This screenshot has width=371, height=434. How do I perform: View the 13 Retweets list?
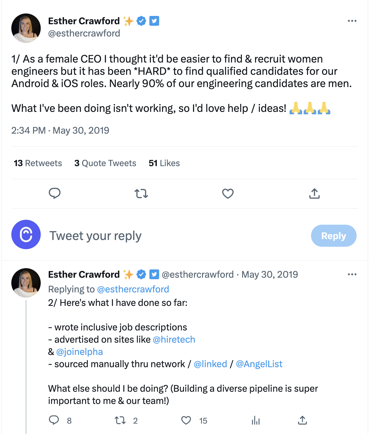(x=38, y=163)
